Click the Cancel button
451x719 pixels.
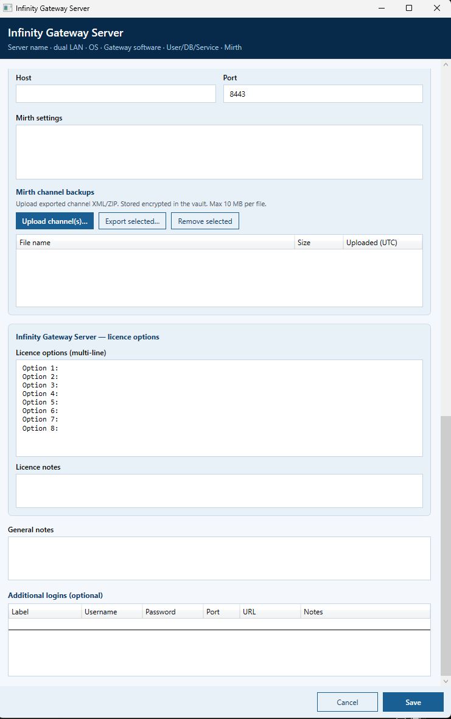[348, 702]
